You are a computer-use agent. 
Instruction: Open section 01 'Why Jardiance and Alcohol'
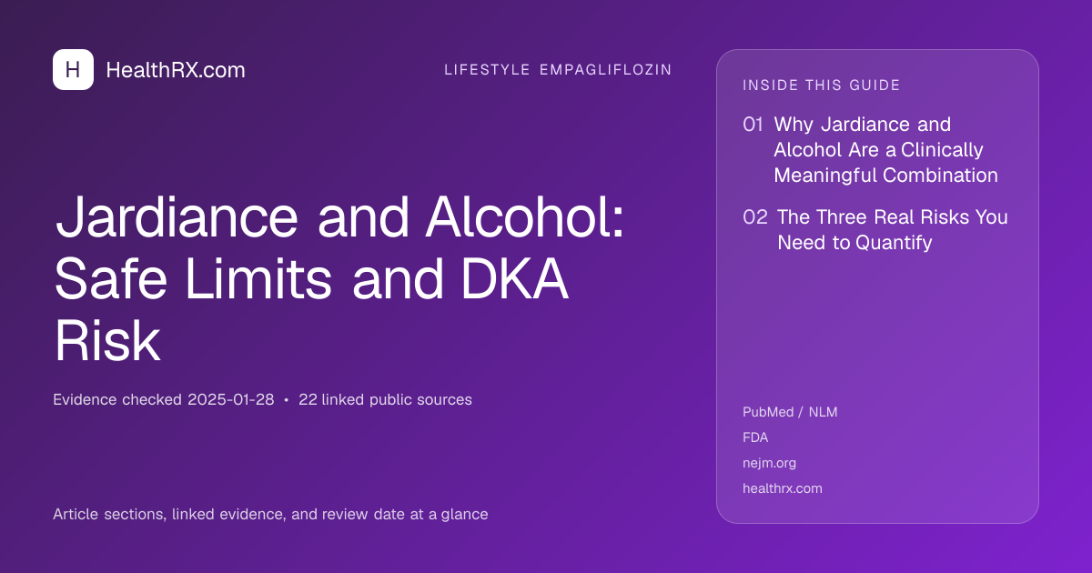(885, 150)
